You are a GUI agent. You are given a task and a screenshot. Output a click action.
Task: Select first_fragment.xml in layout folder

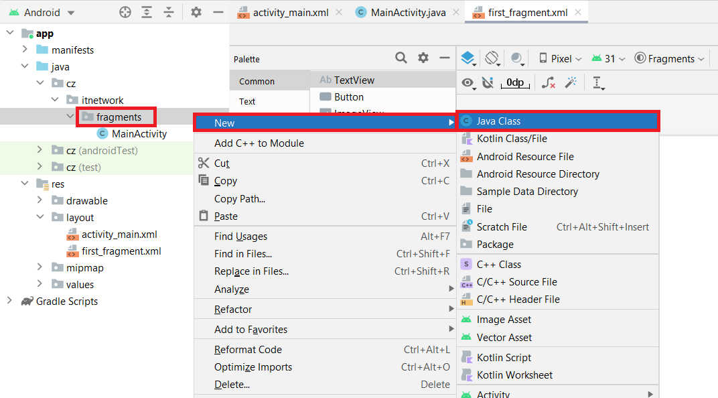click(x=121, y=251)
